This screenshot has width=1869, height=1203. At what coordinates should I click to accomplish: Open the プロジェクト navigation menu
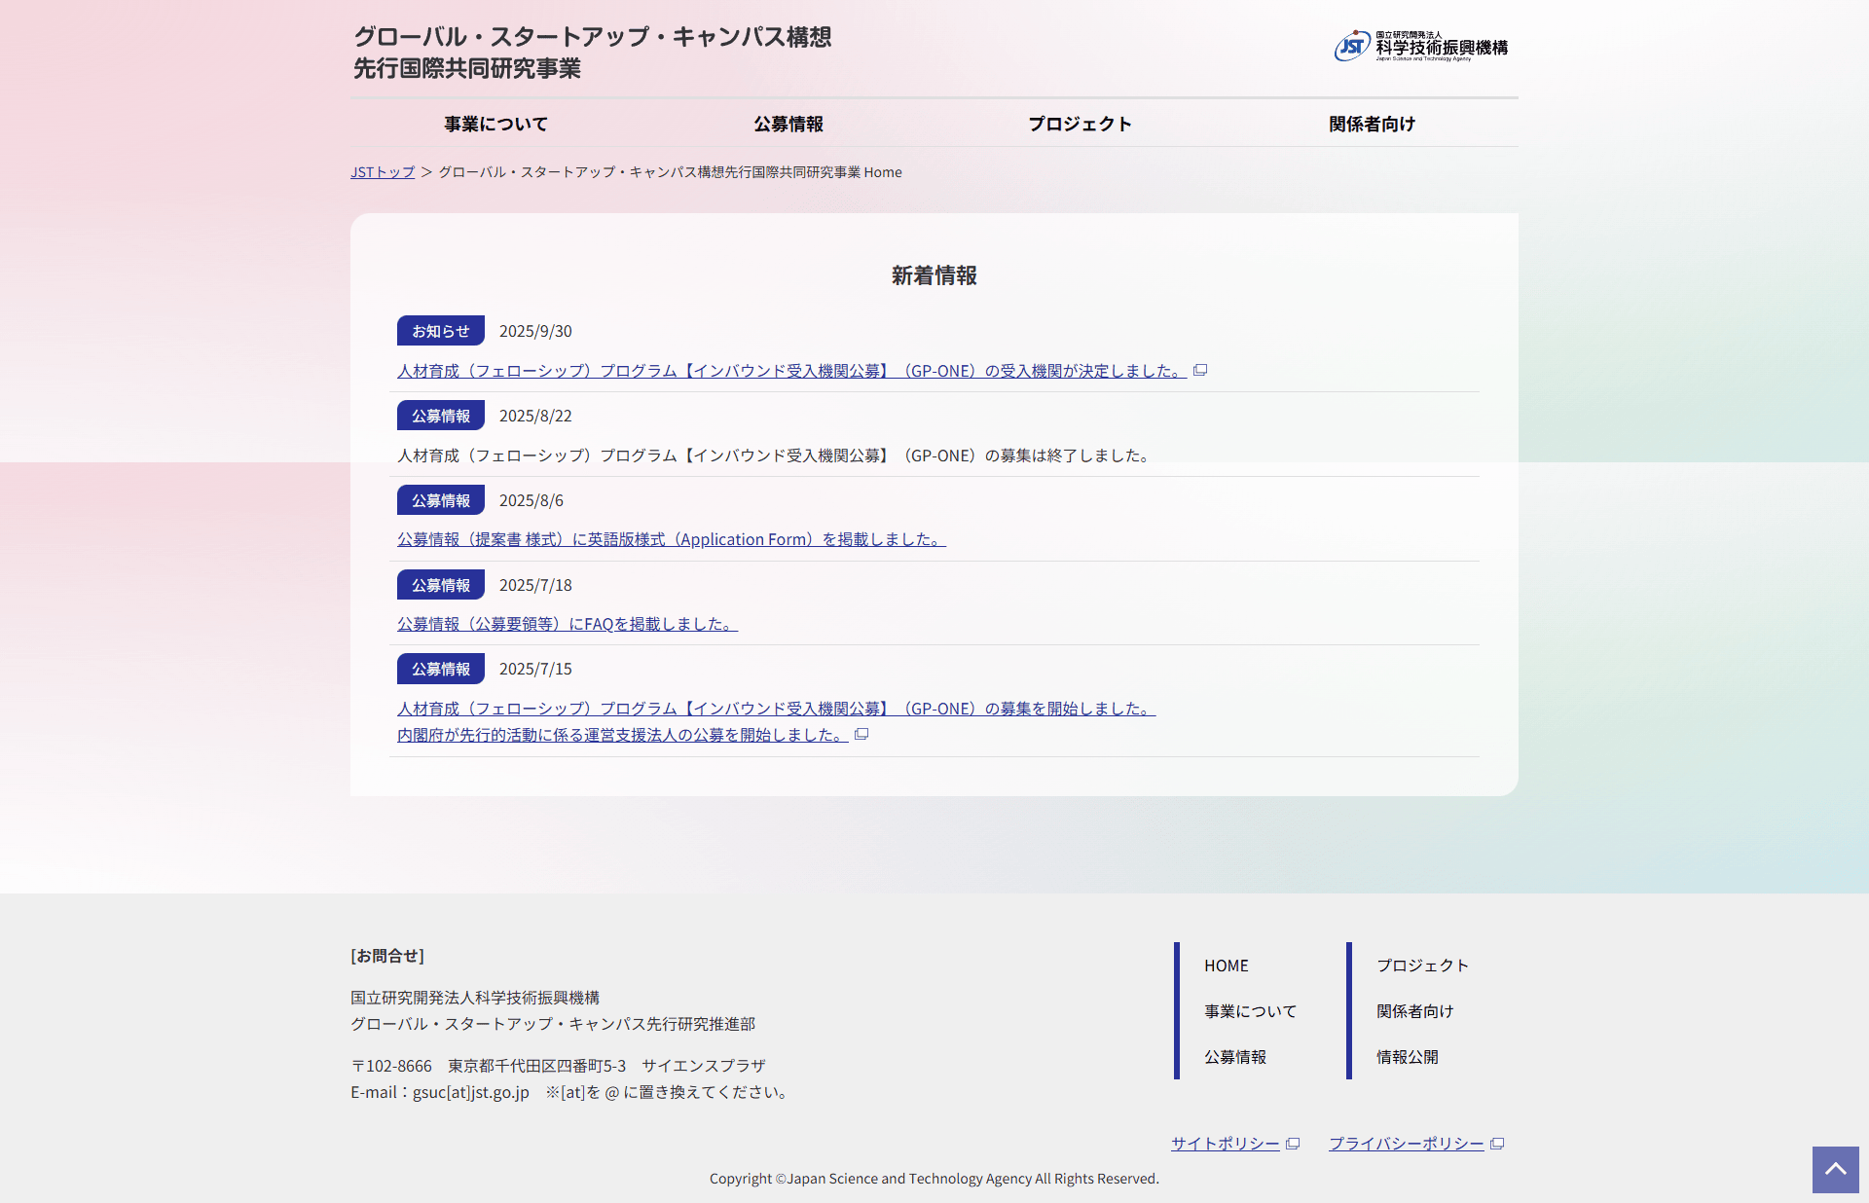coord(1080,124)
